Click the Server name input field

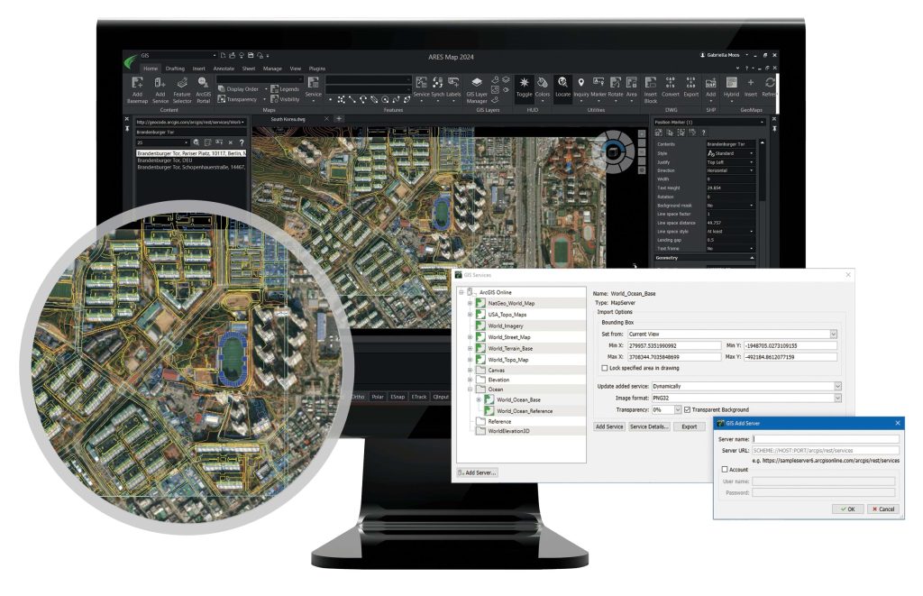tap(823, 439)
